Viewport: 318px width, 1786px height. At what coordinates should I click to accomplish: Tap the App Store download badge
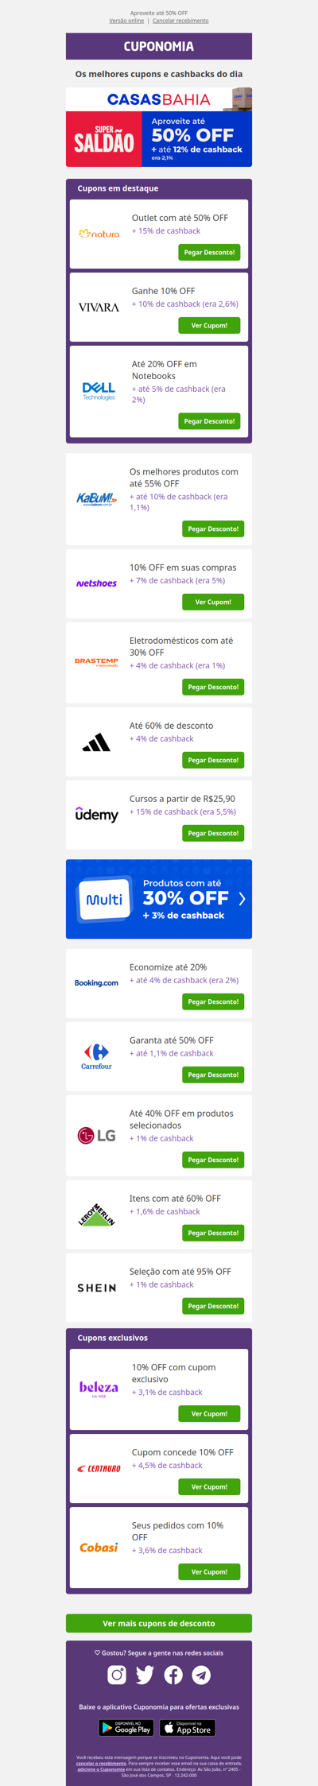(x=188, y=1728)
